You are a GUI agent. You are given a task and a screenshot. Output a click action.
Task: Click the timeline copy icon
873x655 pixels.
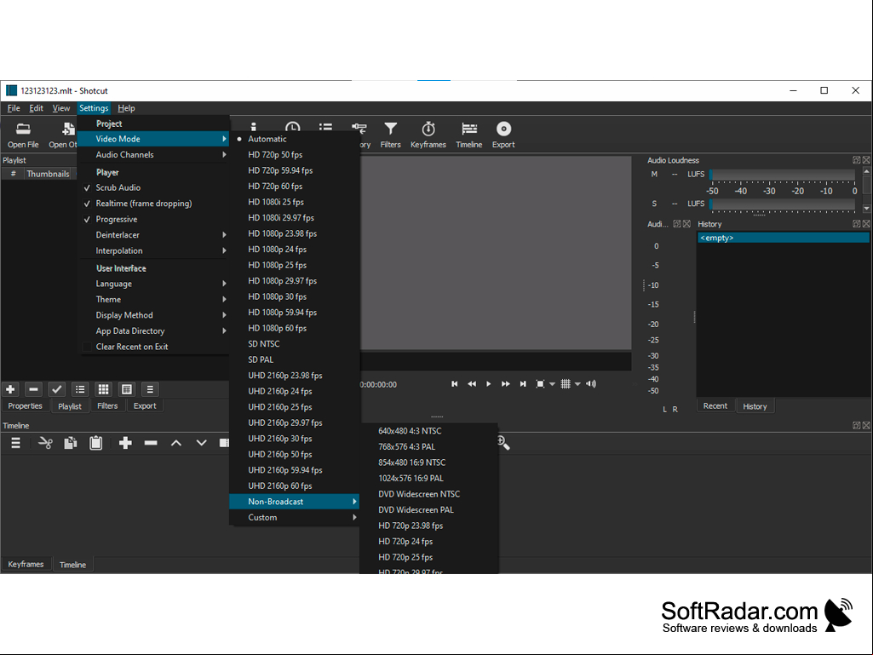(70, 444)
